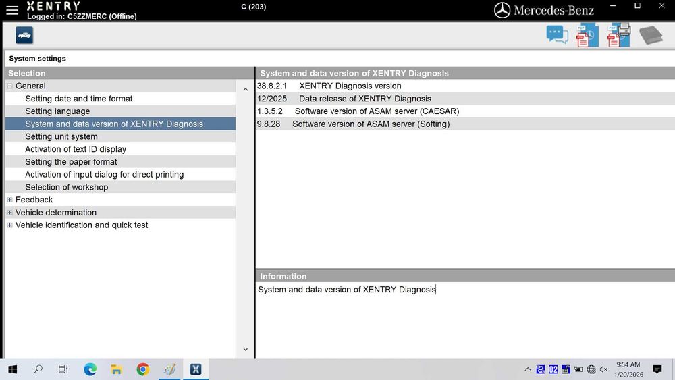Click scrollbar up arrow in Selection panel

pyautogui.click(x=246, y=90)
